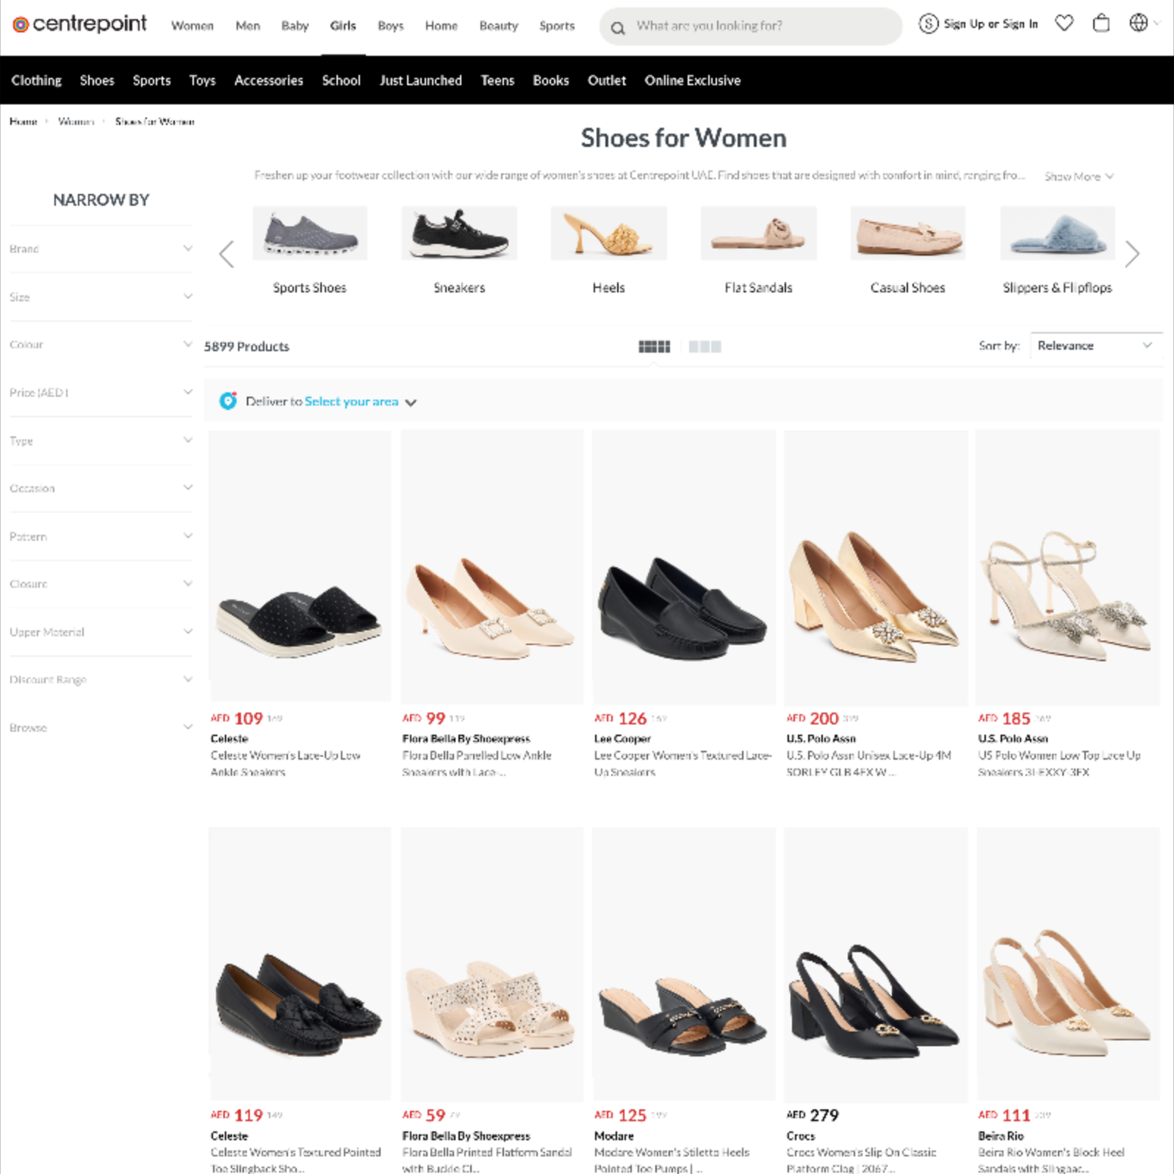Click the search magnifier icon

click(x=618, y=28)
